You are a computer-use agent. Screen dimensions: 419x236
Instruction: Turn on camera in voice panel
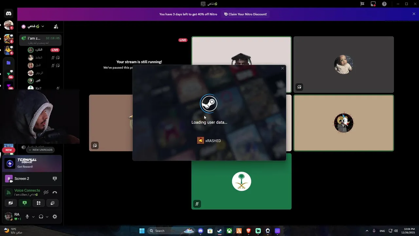[x=10, y=203]
